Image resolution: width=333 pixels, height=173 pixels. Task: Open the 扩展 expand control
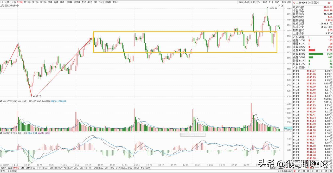tap(3, 171)
